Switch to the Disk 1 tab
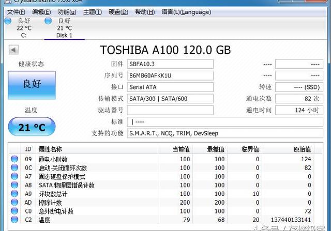The width and height of the screenshot is (331, 231). (x=64, y=35)
